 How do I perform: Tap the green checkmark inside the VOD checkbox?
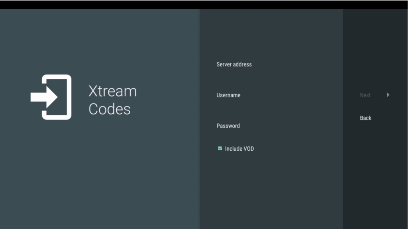pyautogui.click(x=220, y=148)
